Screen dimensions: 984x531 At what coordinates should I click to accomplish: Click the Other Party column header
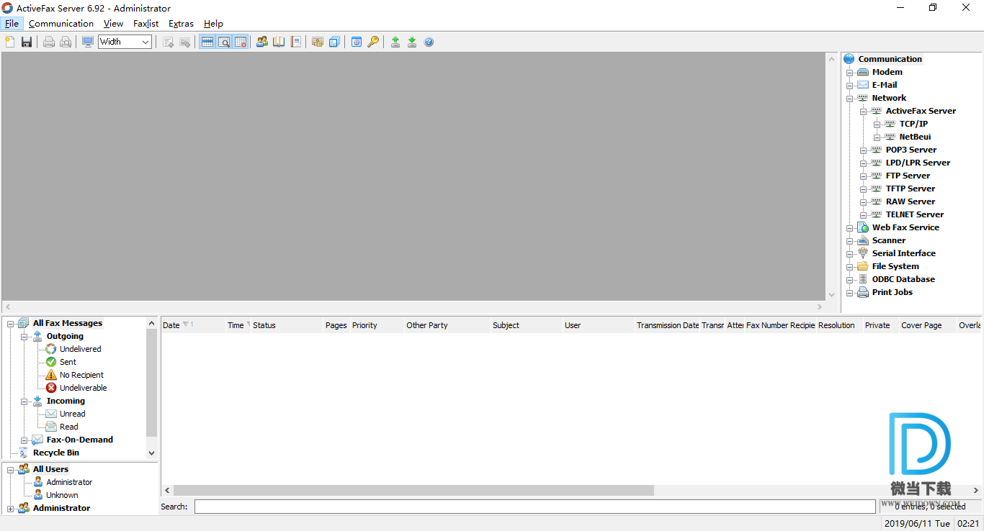447,325
